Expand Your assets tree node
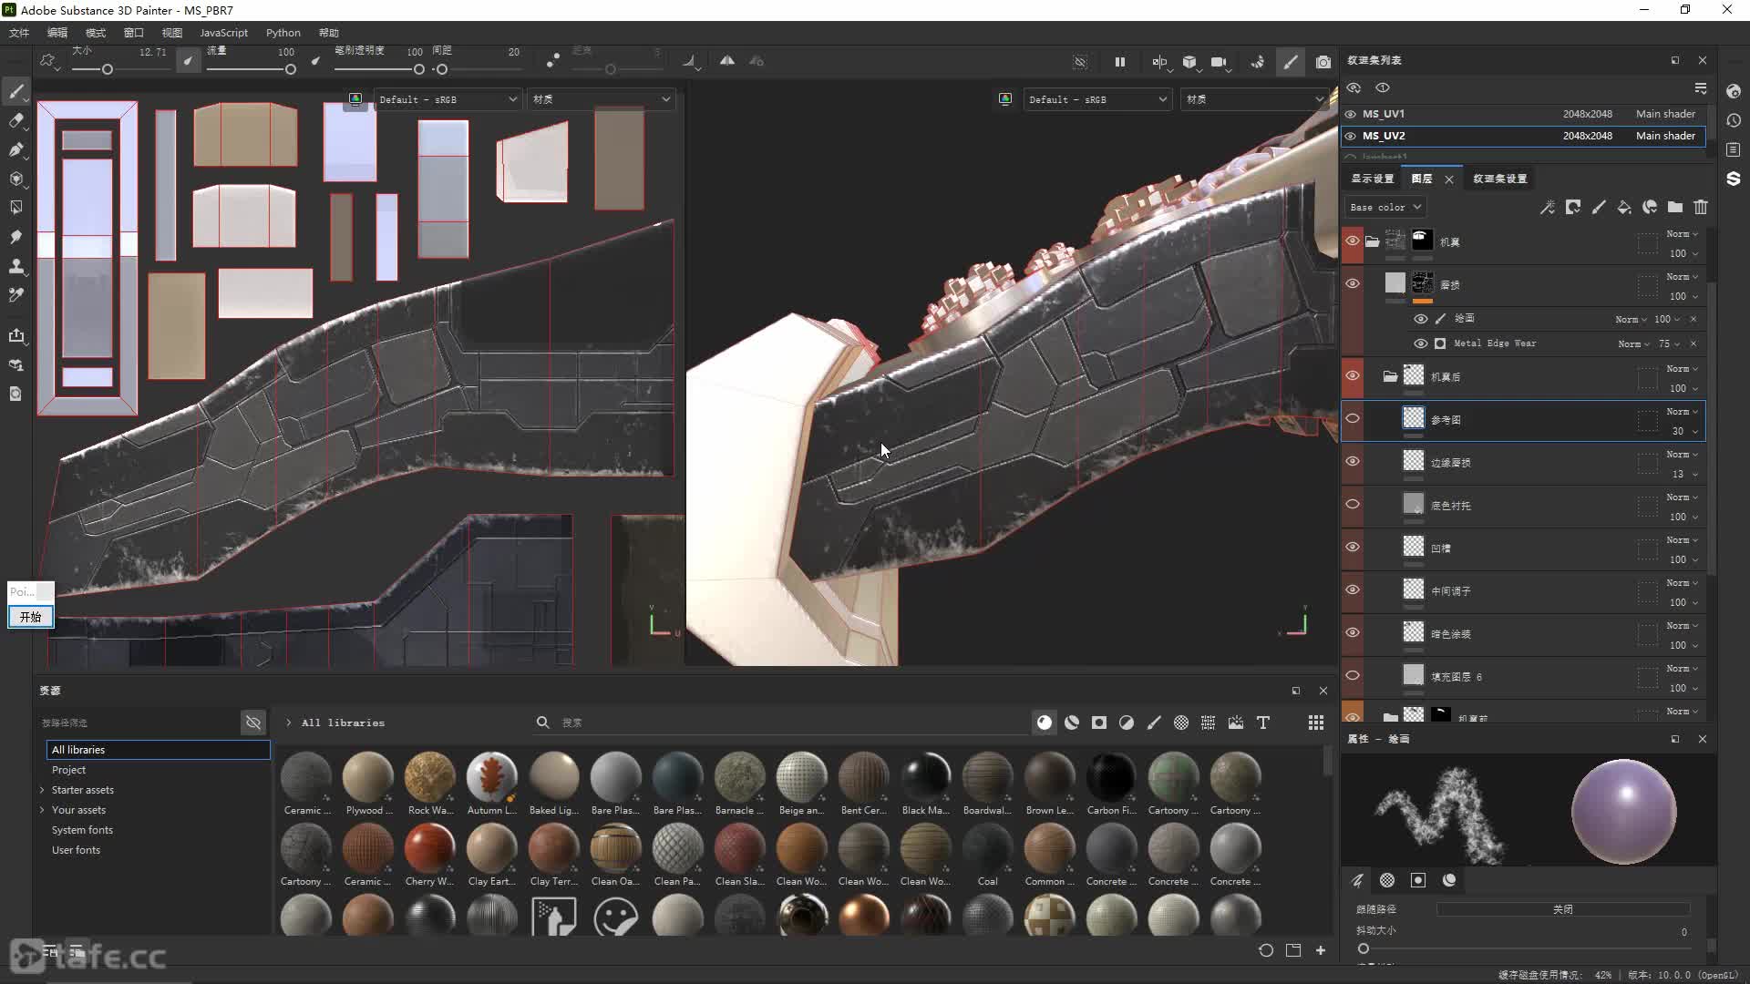The image size is (1750, 984). click(x=42, y=810)
